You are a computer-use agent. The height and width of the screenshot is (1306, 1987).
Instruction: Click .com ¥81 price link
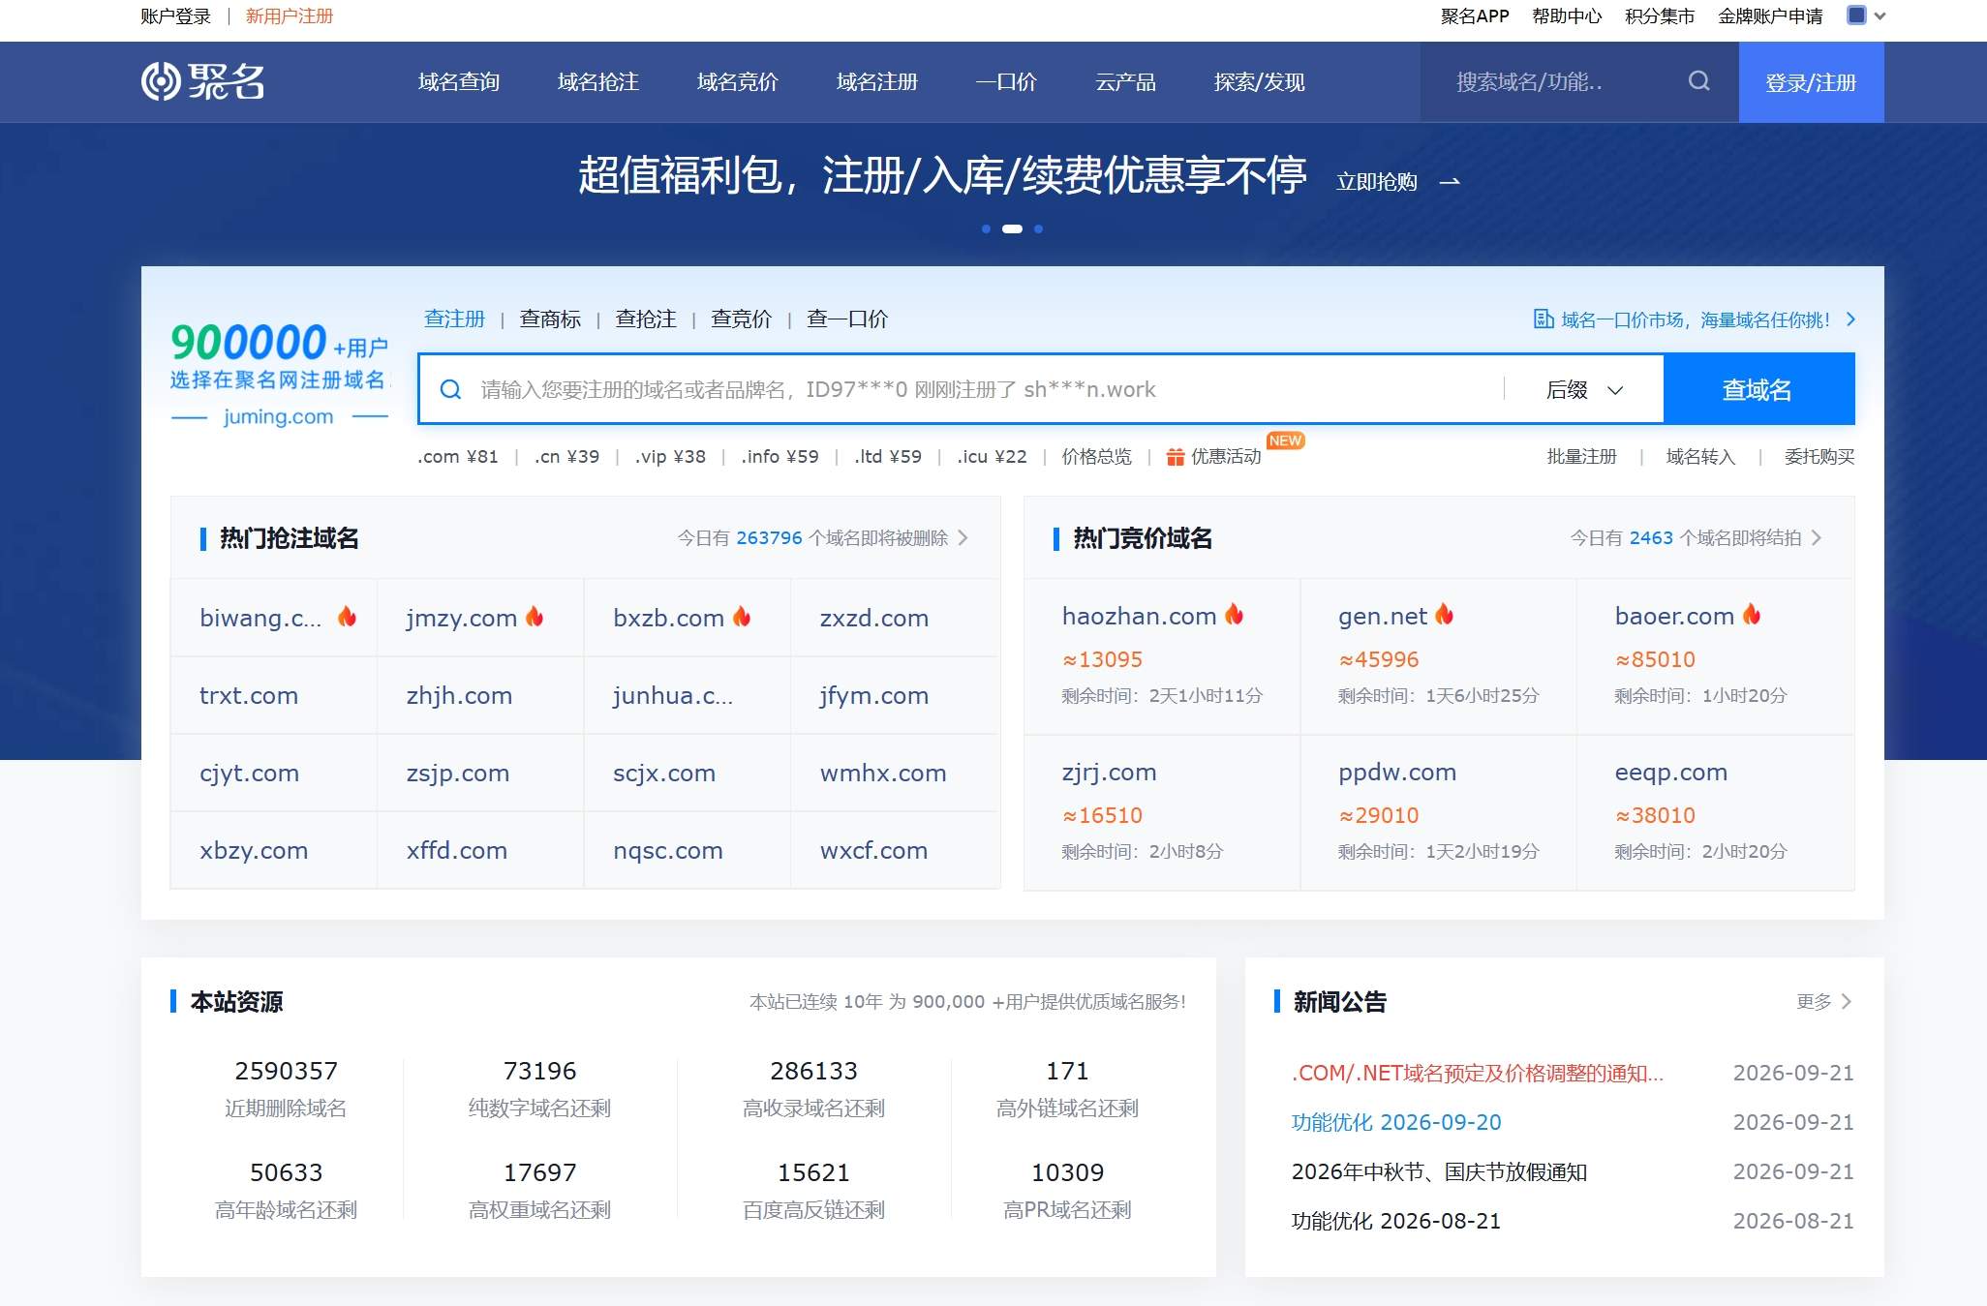point(458,456)
